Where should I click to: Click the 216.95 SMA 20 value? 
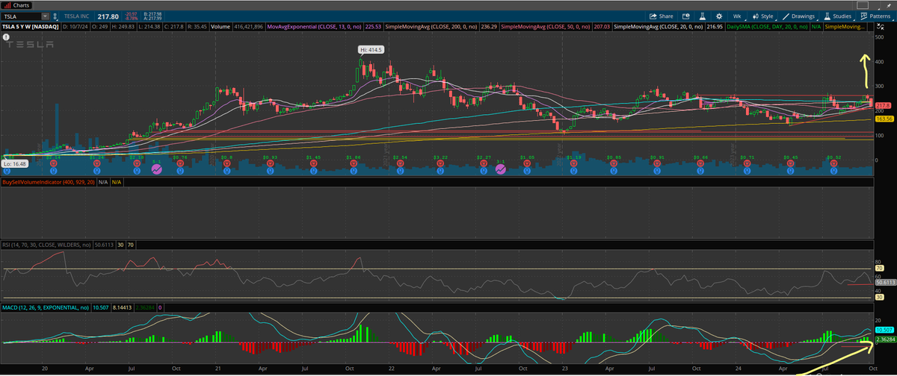[x=715, y=27]
